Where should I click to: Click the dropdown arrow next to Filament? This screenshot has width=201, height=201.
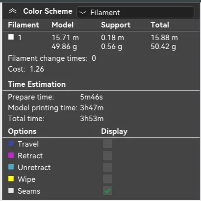click(x=83, y=12)
